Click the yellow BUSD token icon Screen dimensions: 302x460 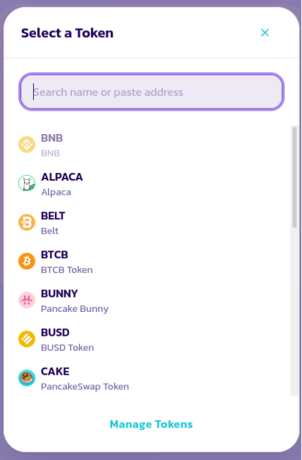click(27, 339)
